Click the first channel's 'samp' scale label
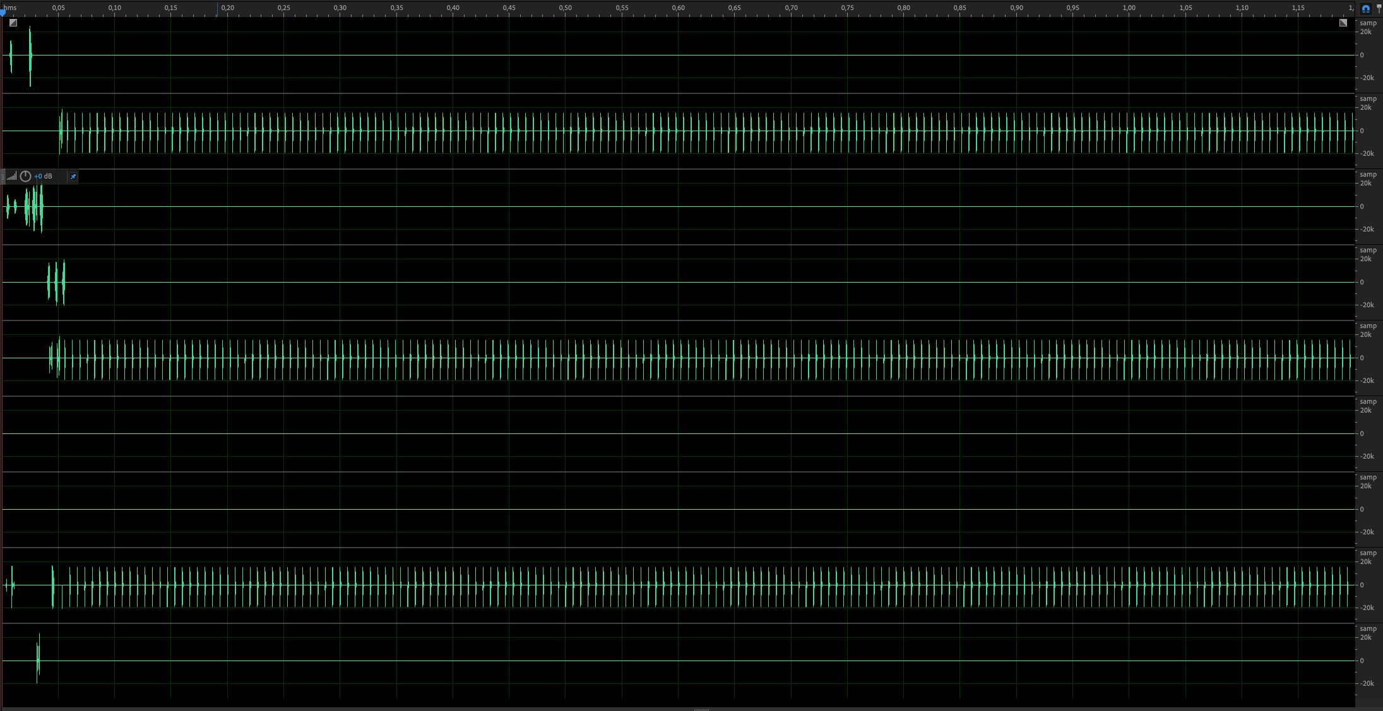Image resolution: width=1383 pixels, height=711 pixels. (1368, 23)
